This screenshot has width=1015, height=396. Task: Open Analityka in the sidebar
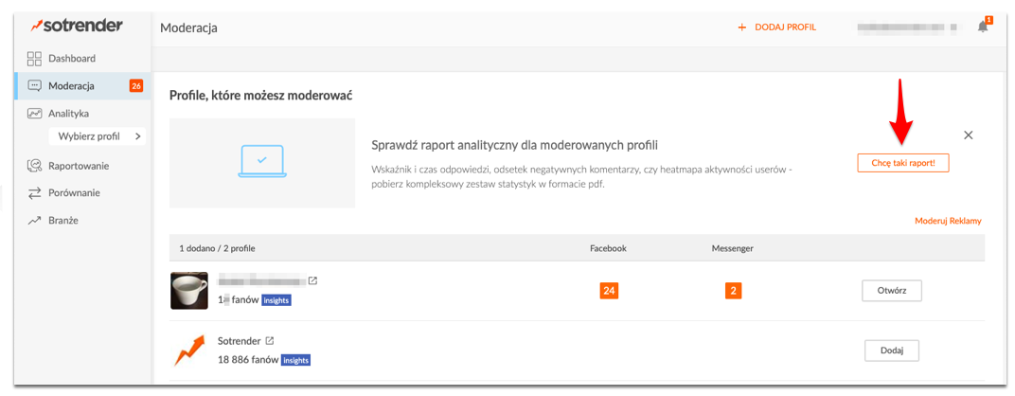[68, 113]
